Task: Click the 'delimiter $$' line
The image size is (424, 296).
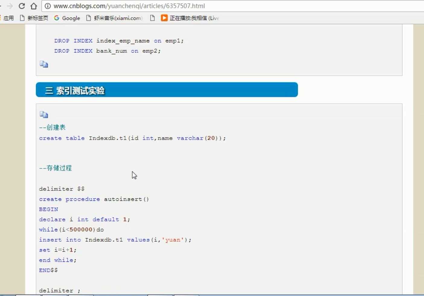Action: [x=62, y=189]
